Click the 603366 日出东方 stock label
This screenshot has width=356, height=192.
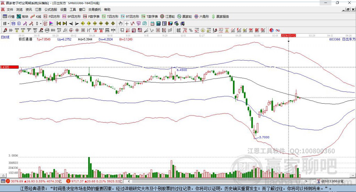[x=342, y=39]
